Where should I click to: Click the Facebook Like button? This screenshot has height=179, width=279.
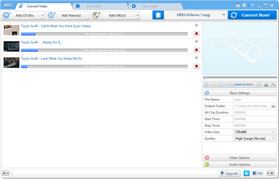(x=257, y=174)
